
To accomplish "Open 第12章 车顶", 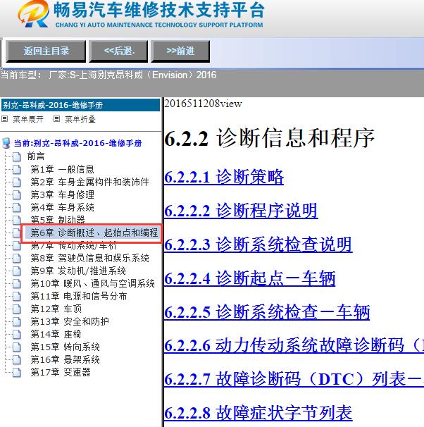I will point(56,309).
